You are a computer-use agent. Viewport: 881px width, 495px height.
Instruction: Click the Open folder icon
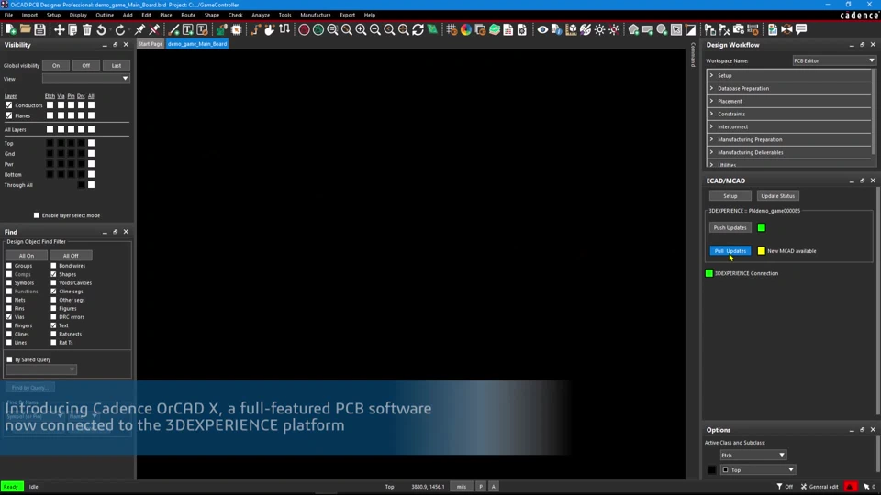[x=26, y=29]
